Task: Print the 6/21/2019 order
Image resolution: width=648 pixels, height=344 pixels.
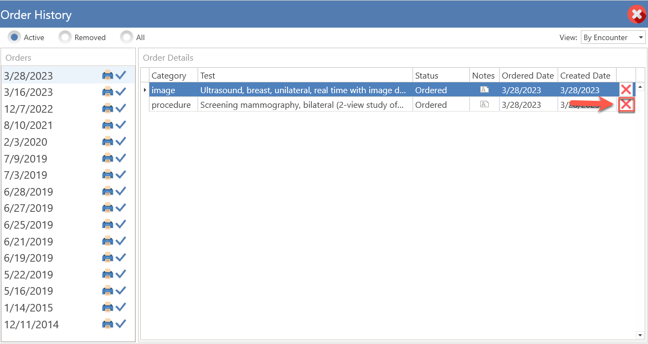Action: (107, 241)
